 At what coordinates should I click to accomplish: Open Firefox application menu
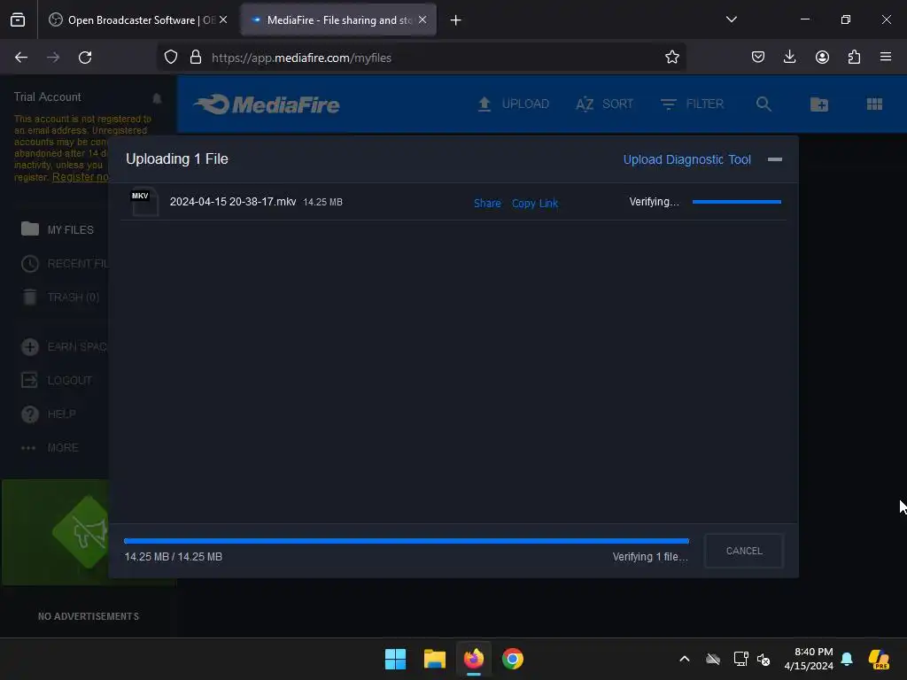pos(886,58)
